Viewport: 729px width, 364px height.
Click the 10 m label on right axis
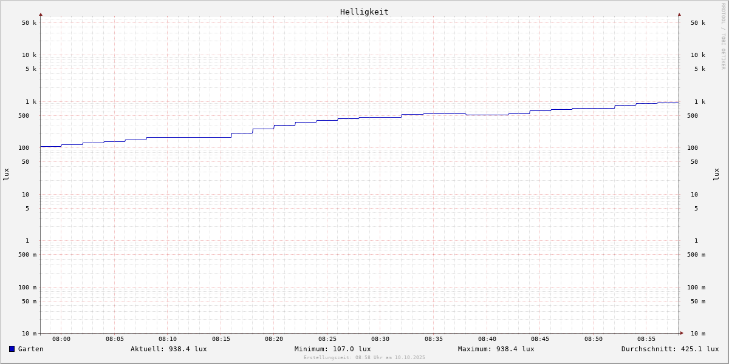coord(697,334)
